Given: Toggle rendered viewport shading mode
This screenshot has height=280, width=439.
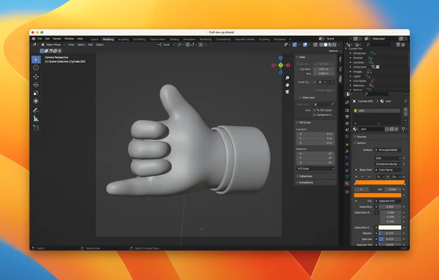Looking at the screenshot, I should [x=334, y=44].
